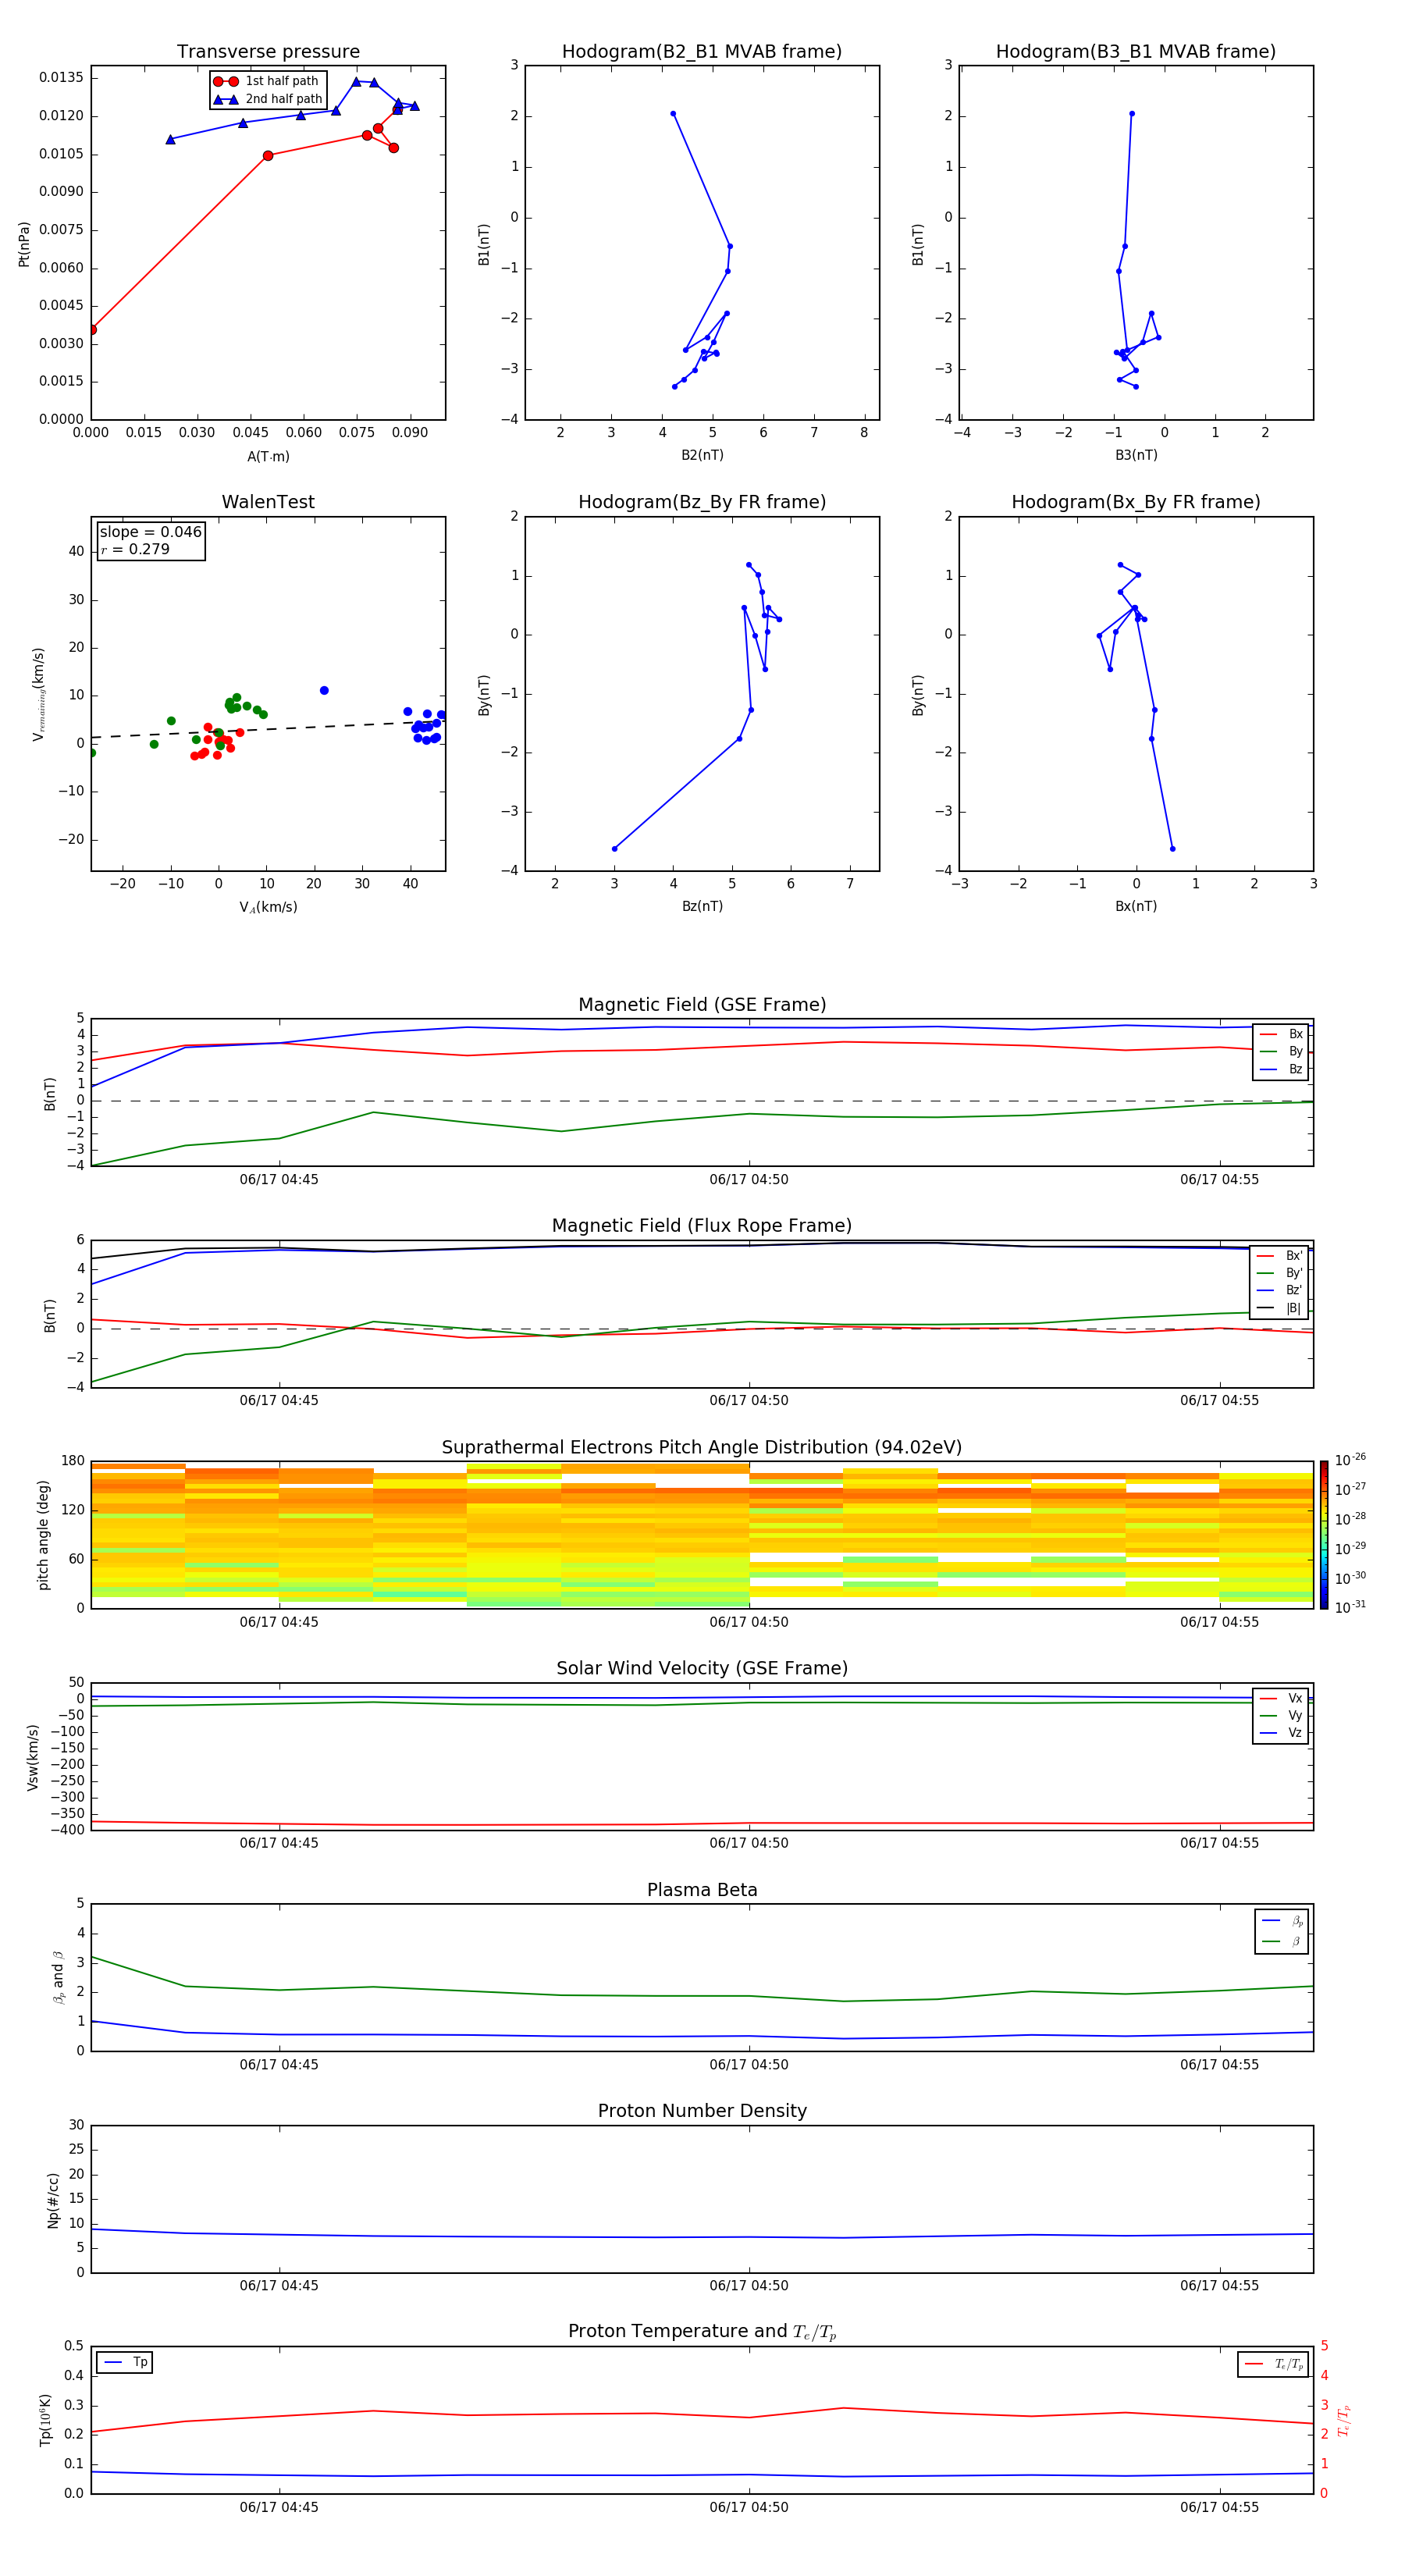
Task: Click 'Hodogram(B3_B1 MVAB frame)' title
Action: pos(1136,52)
